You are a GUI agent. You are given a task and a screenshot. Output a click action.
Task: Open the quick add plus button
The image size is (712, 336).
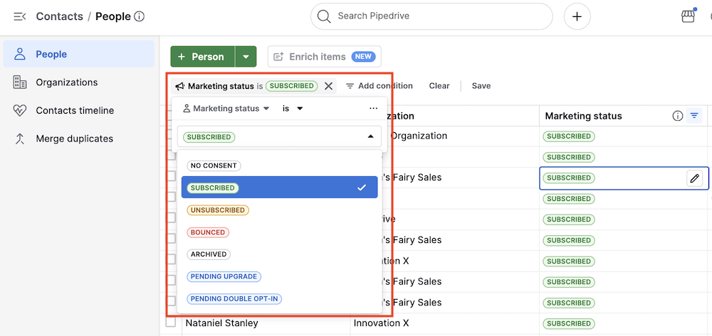point(577,16)
